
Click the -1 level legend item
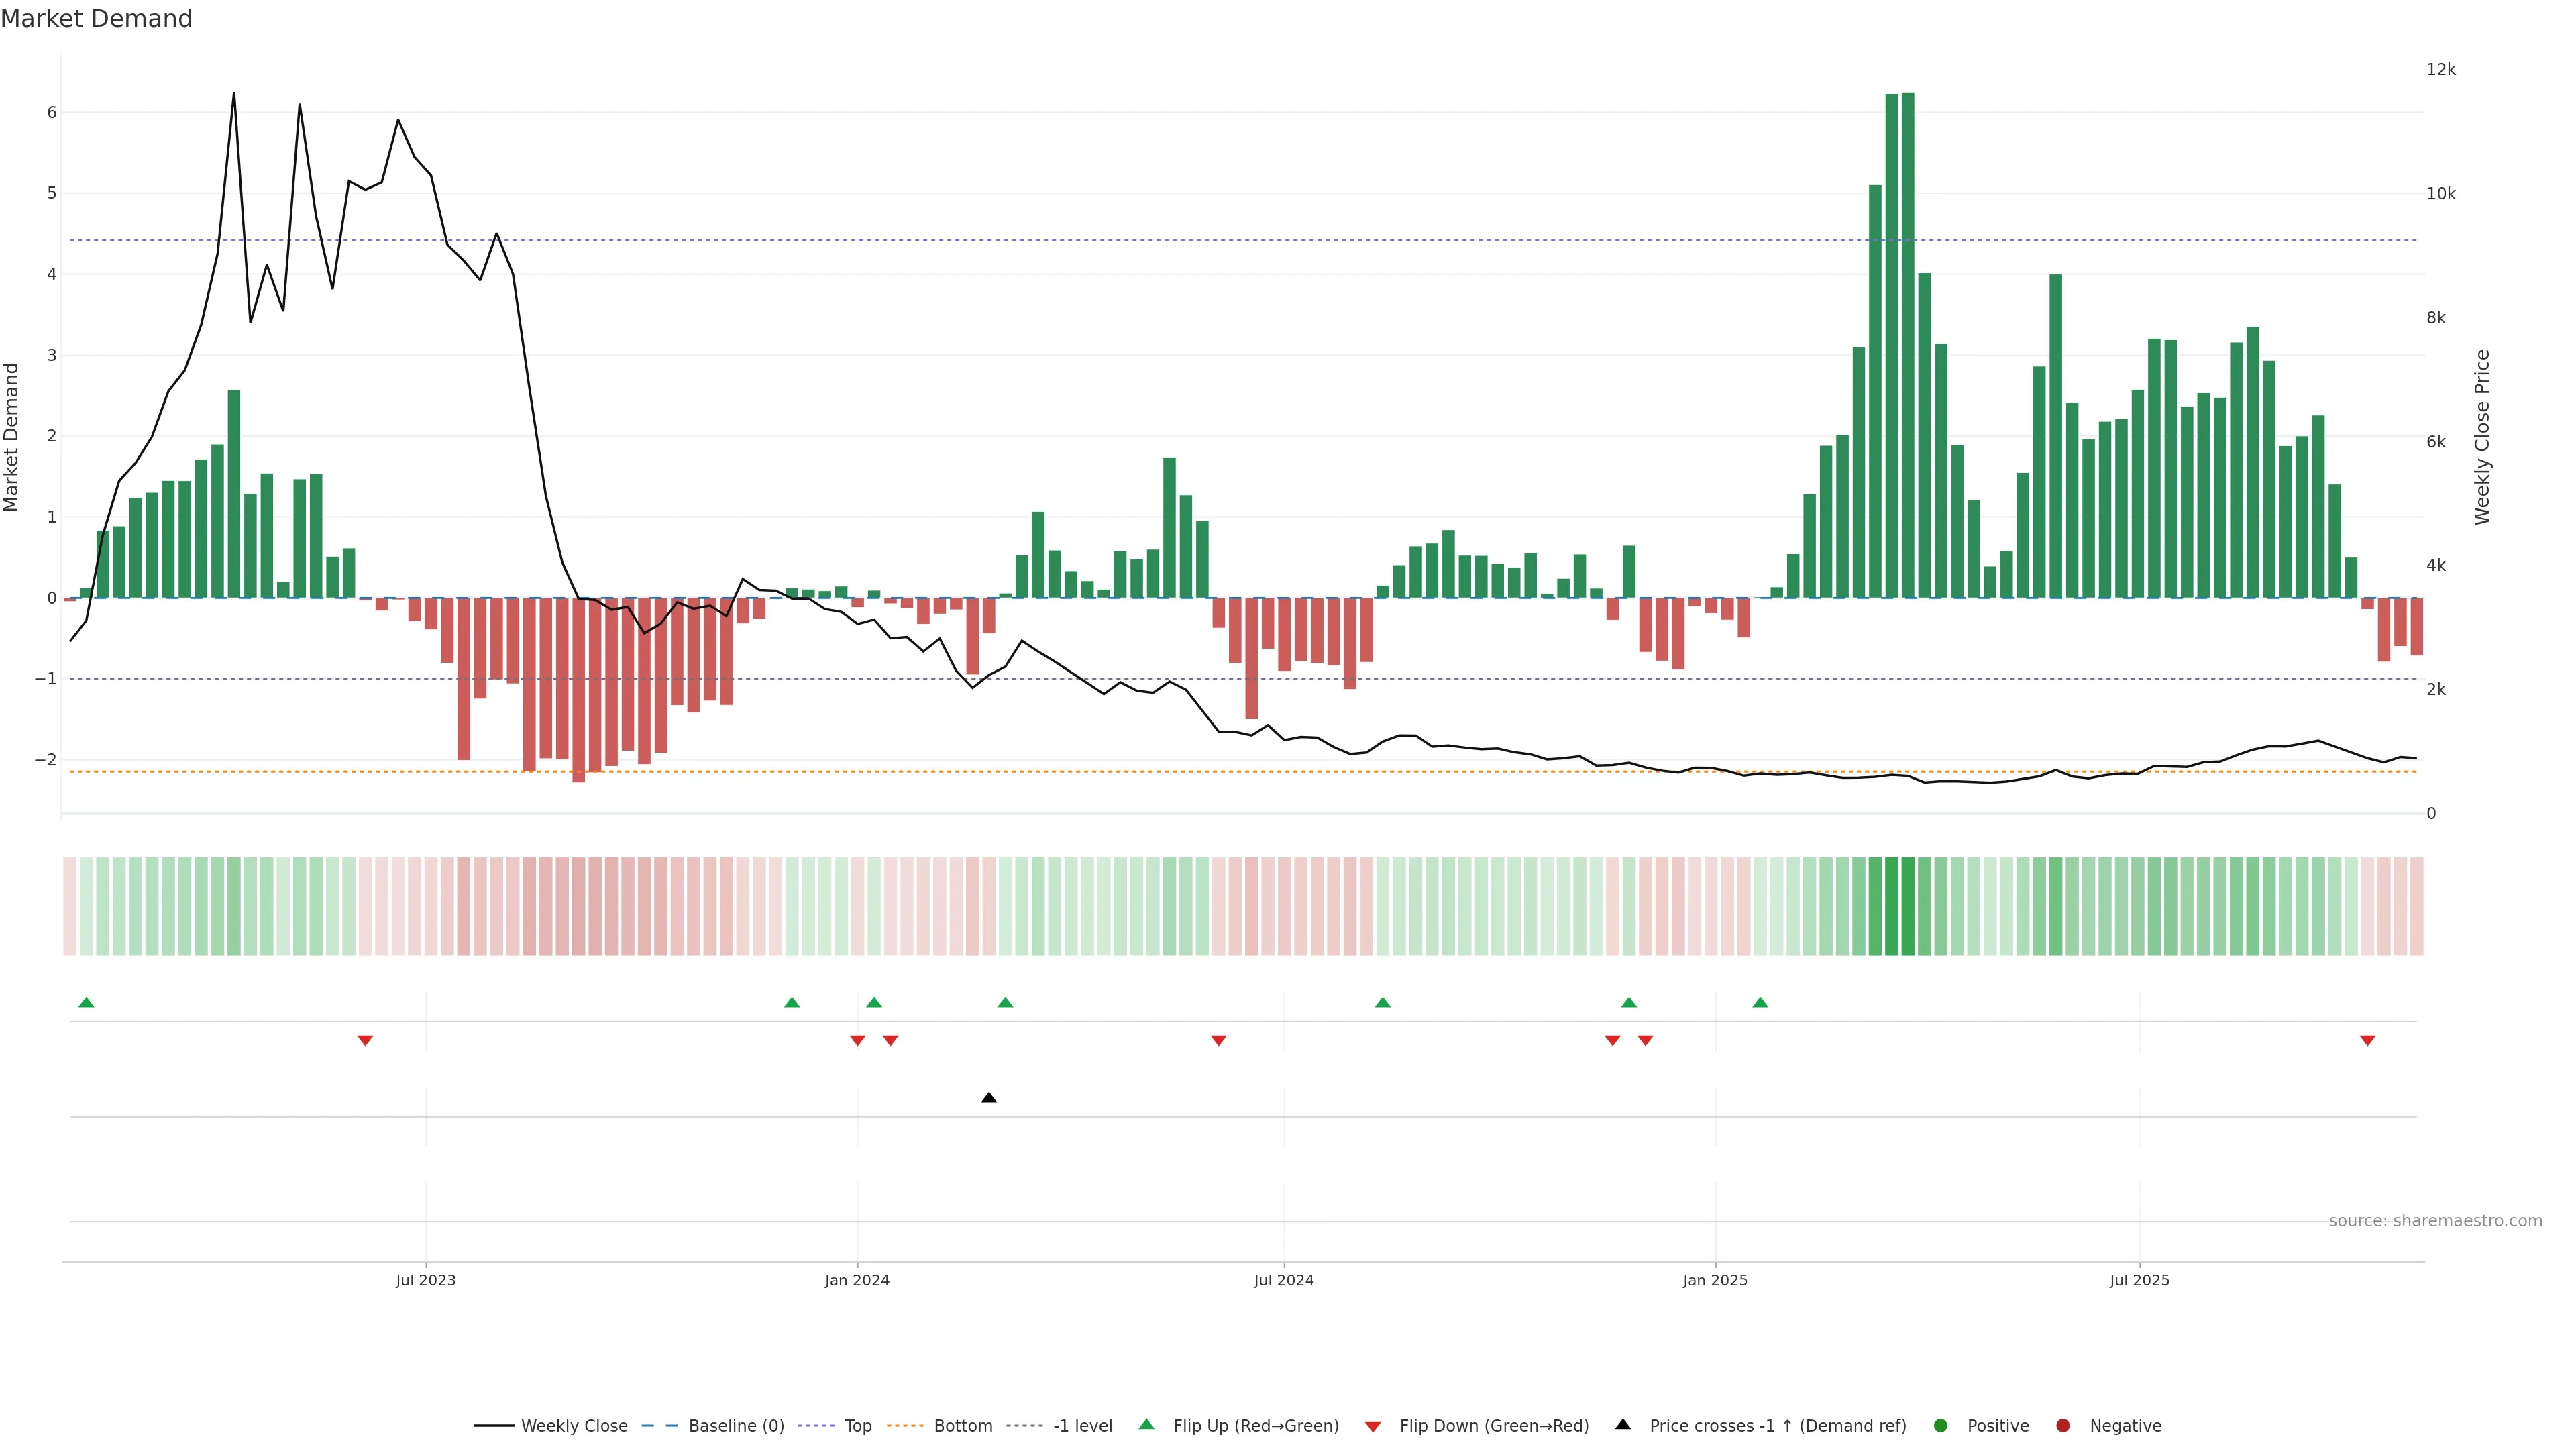click(1082, 1426)
